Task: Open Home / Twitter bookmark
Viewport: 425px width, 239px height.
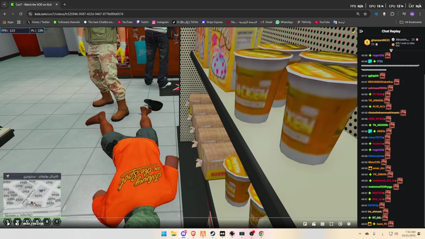Action: click(38, 22)
